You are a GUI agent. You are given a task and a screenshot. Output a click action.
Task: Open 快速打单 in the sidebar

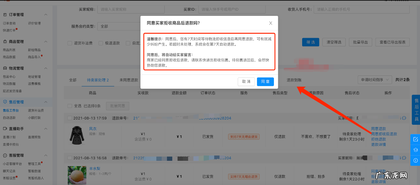pos(9,30)
